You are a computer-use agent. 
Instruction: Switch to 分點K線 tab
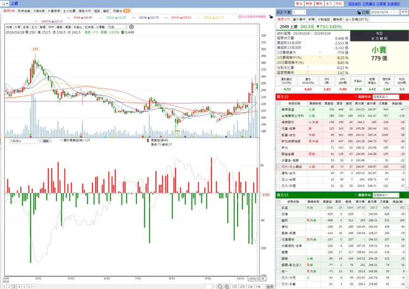coord(39,11)
